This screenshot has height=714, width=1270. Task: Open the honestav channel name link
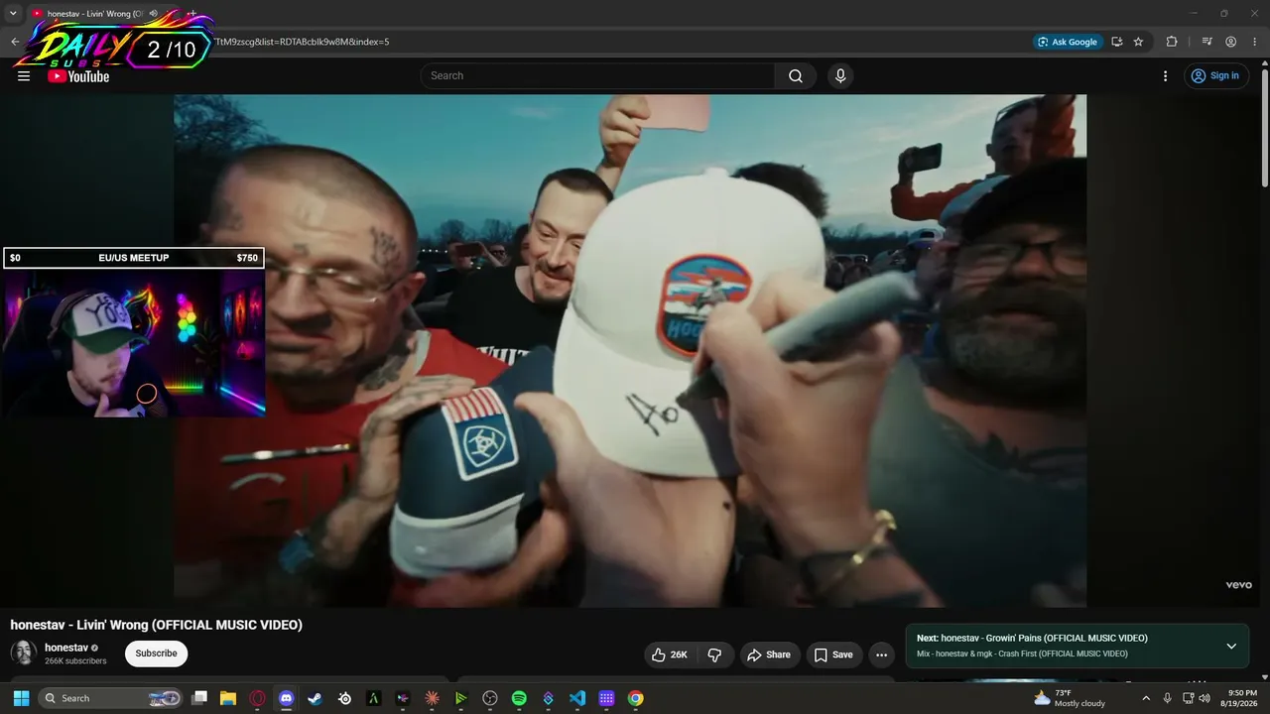tap(66, 648)
